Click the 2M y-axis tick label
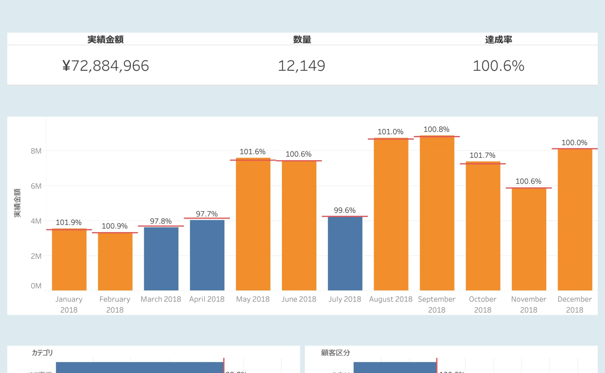This screenshot has height=373, width=605. [x=36, y=256]
